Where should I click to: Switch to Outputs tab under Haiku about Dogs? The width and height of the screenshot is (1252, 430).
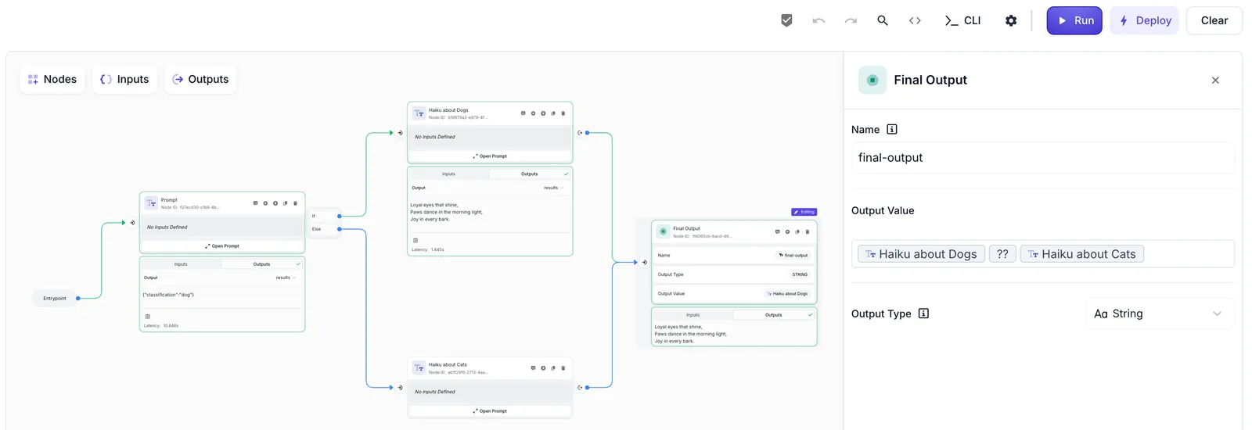[x=530, y=174]
